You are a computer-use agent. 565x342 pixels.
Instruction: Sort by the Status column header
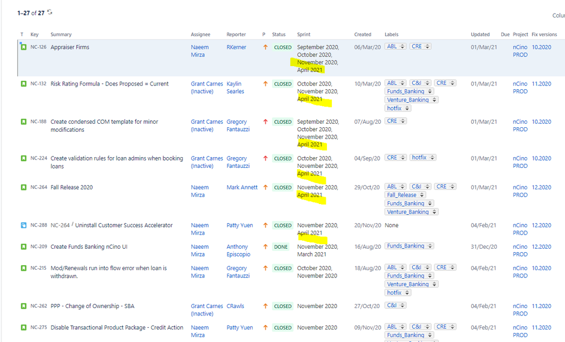point(278,34)
